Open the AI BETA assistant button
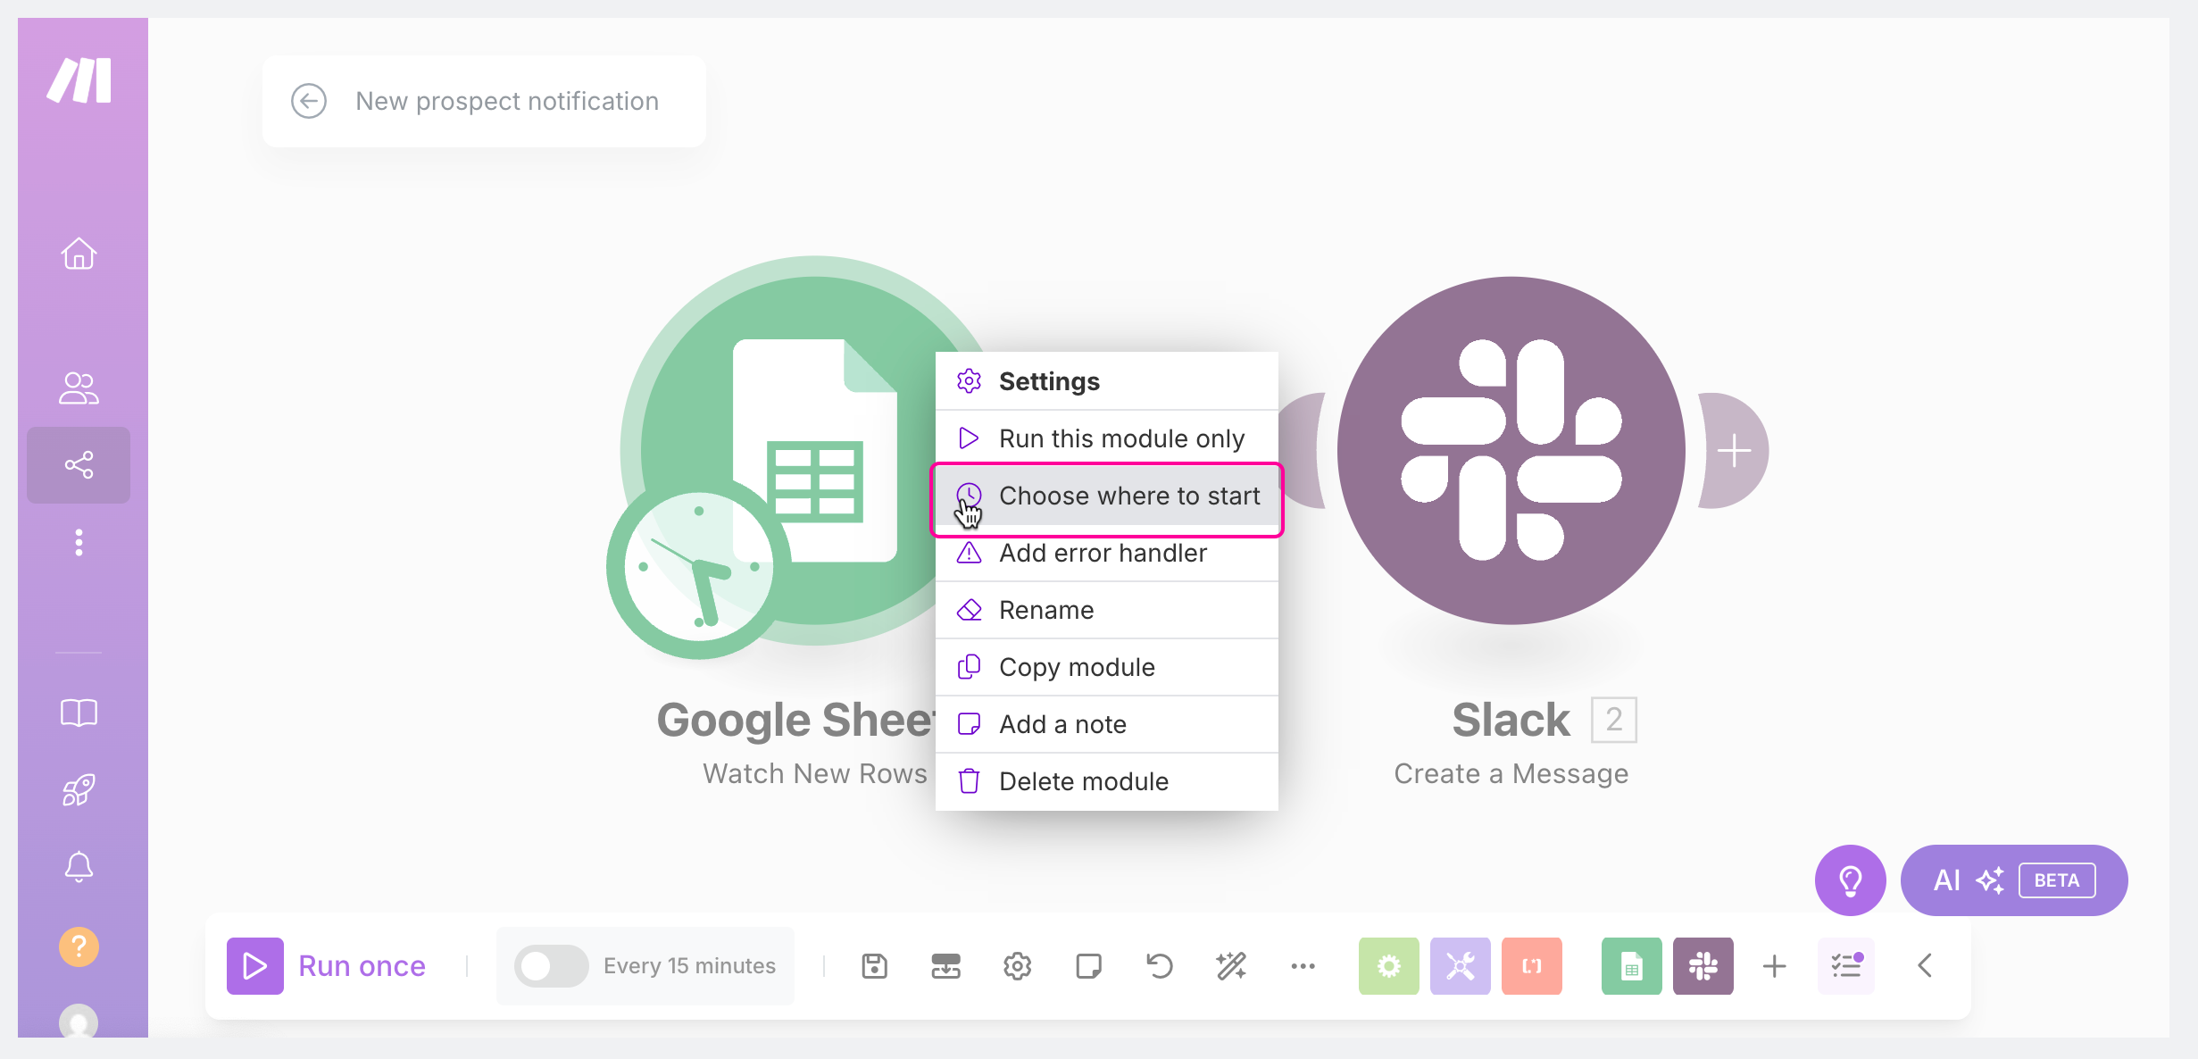The image size is (2198, 1059). (x=2014, y=880)
